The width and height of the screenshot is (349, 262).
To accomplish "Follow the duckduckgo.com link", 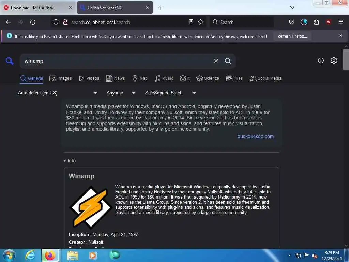I will (x=256, y=136).
